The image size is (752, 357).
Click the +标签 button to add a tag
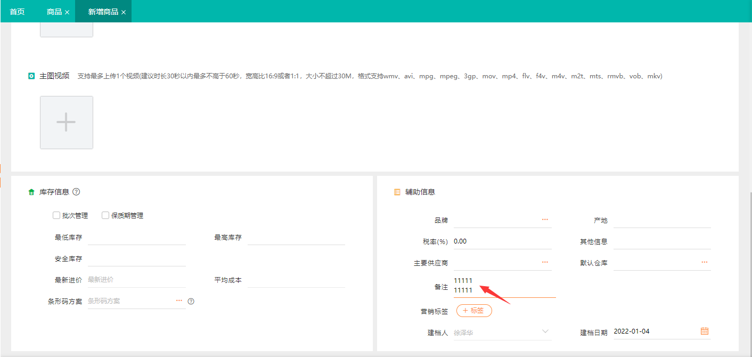click(473, 310)
